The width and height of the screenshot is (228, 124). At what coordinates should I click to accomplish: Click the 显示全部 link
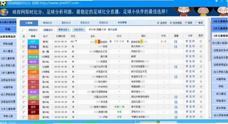point(113,30)
